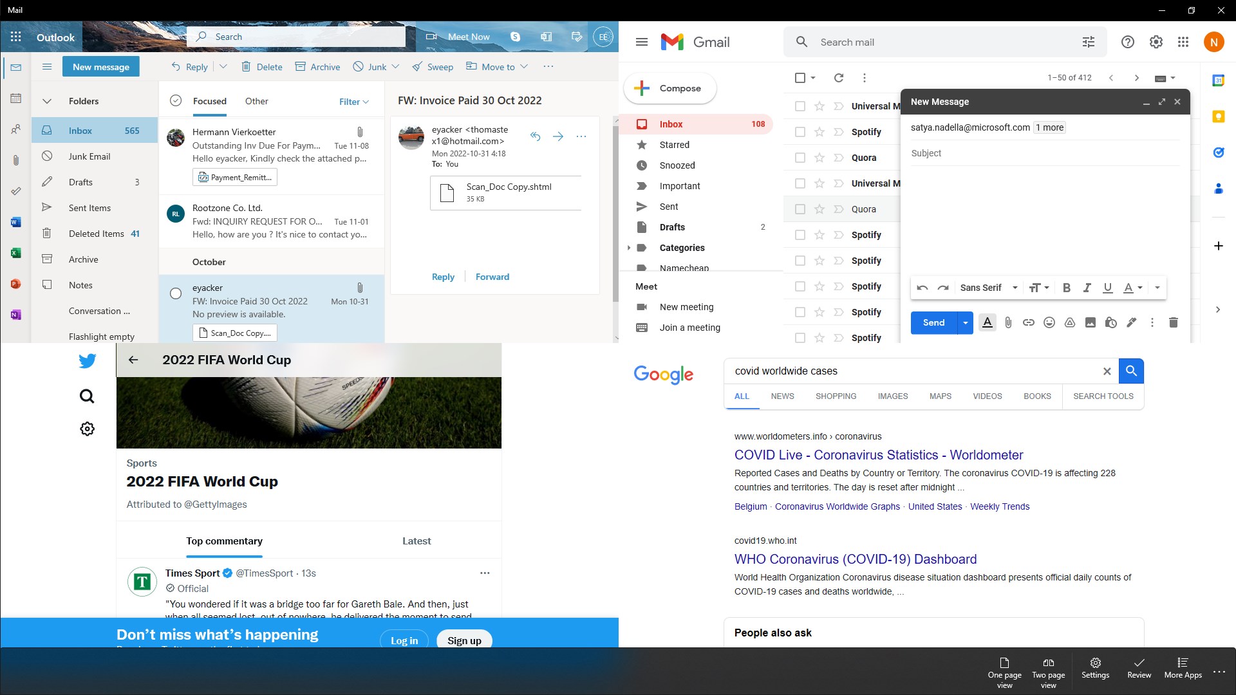Click Compose to start a new Gmail message

669,88
